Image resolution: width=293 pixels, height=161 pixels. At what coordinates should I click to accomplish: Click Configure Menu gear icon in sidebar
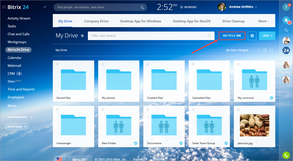[x=31, y=117]
